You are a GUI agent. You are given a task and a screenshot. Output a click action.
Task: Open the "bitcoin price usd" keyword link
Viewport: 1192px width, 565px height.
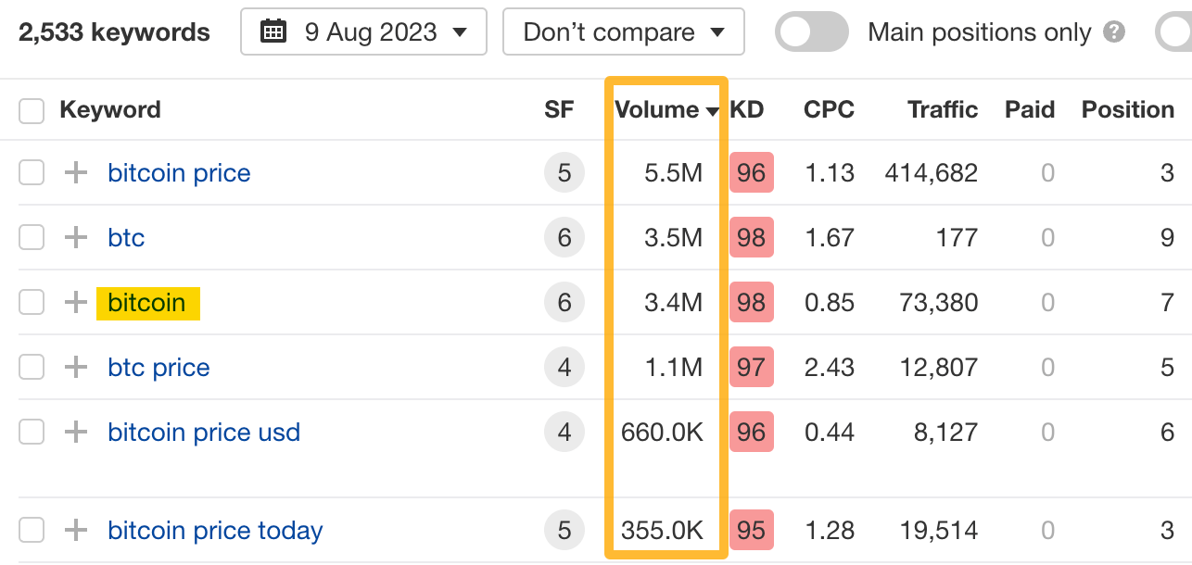pos(204,432)
